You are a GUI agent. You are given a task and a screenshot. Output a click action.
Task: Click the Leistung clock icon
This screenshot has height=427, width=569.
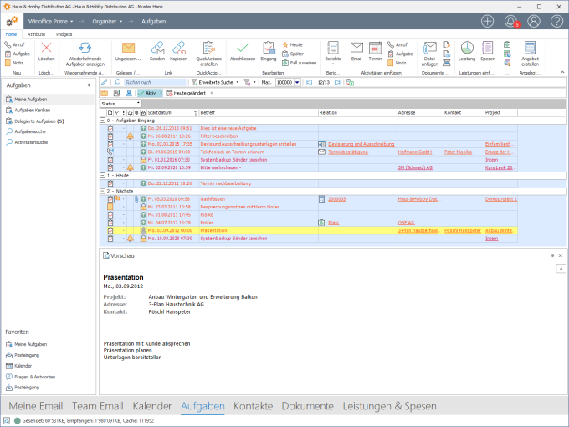(x=466, y=49)
